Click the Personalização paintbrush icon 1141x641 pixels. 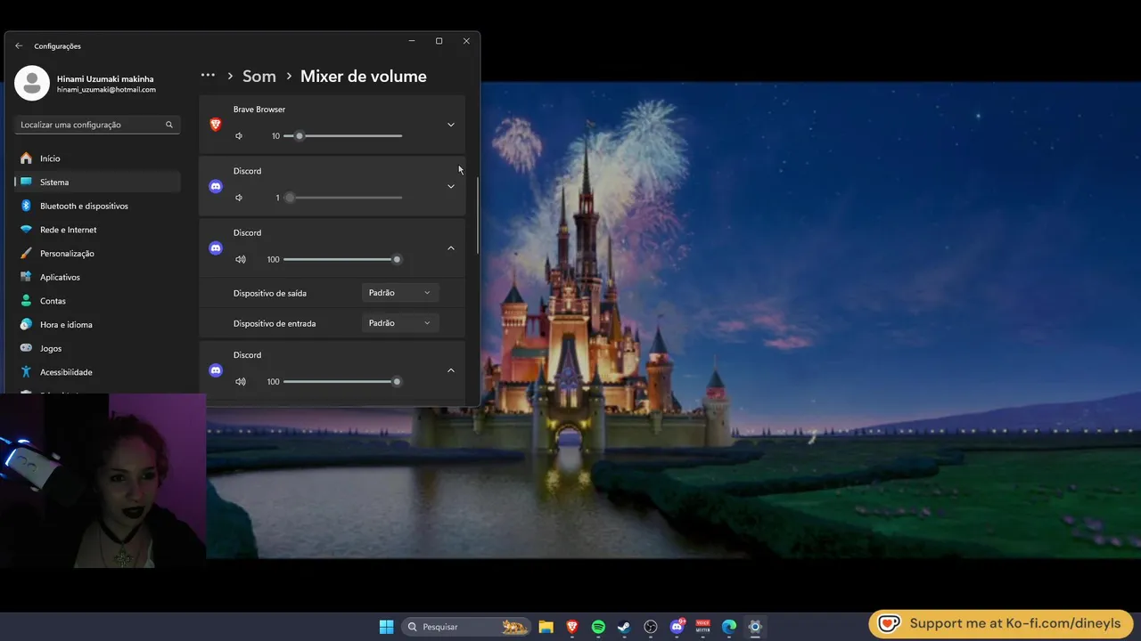[x=26, y=253]
